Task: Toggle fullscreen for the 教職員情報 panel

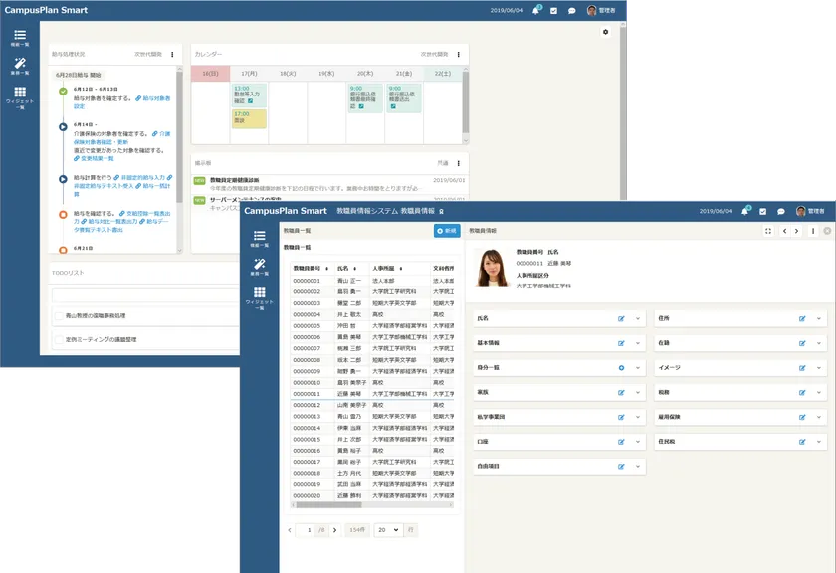Action: [x=768, y=231]
